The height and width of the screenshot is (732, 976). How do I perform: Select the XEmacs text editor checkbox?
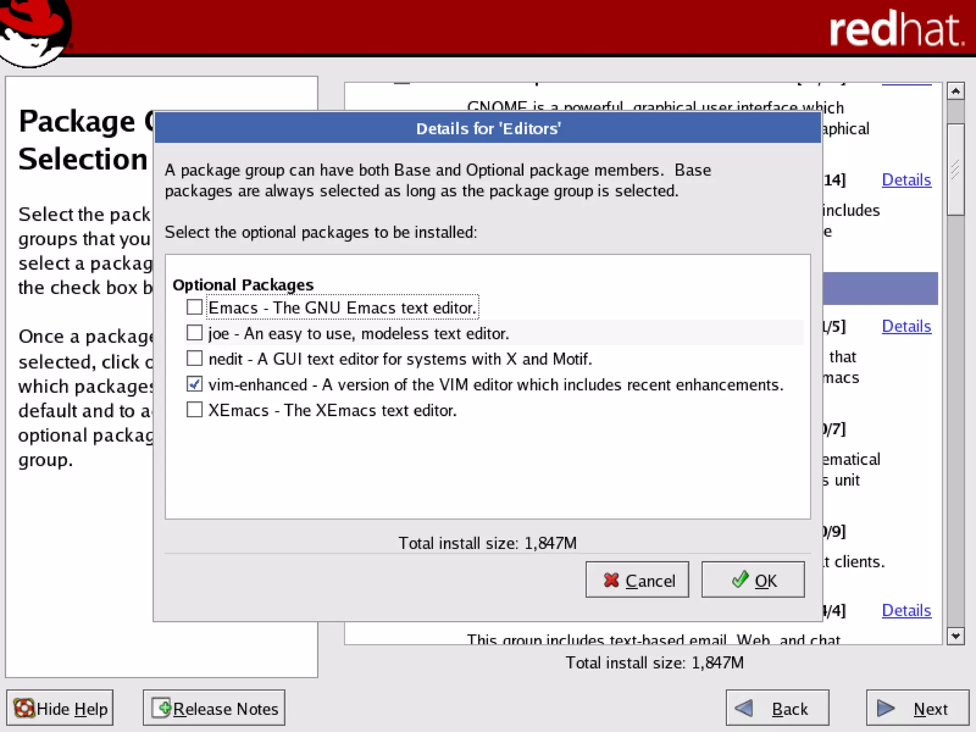pos(194,410)
